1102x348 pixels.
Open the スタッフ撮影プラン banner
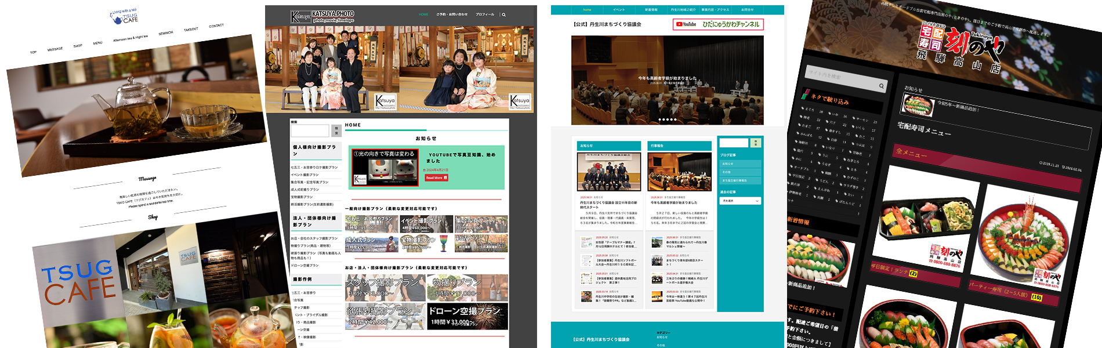(385, 288)
